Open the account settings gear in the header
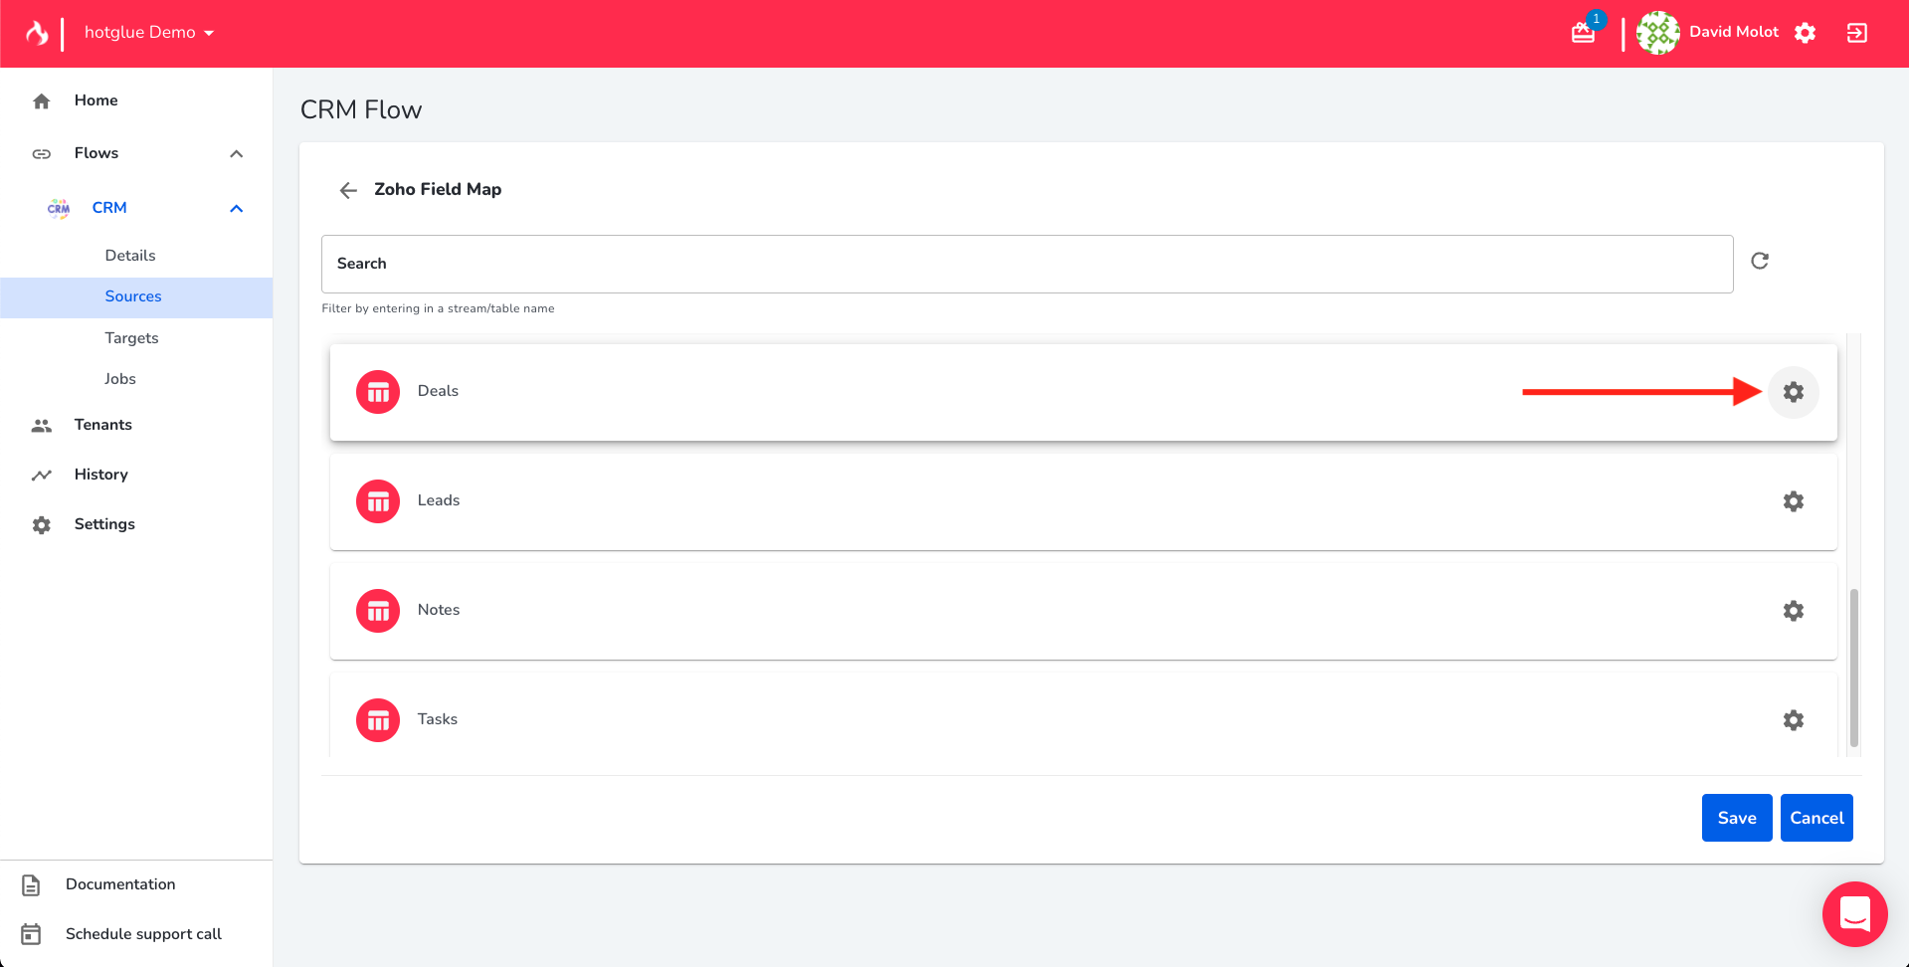Viewport: 1909px width, 967px height. pyautogui.click(x=1805, y=33)
